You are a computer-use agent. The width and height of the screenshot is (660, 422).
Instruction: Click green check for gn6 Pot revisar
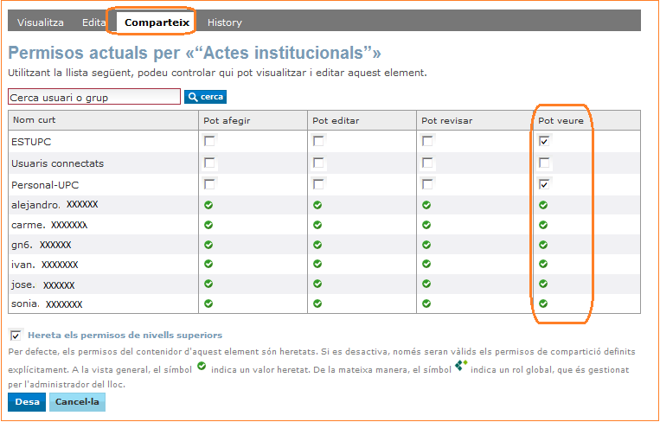426,245
